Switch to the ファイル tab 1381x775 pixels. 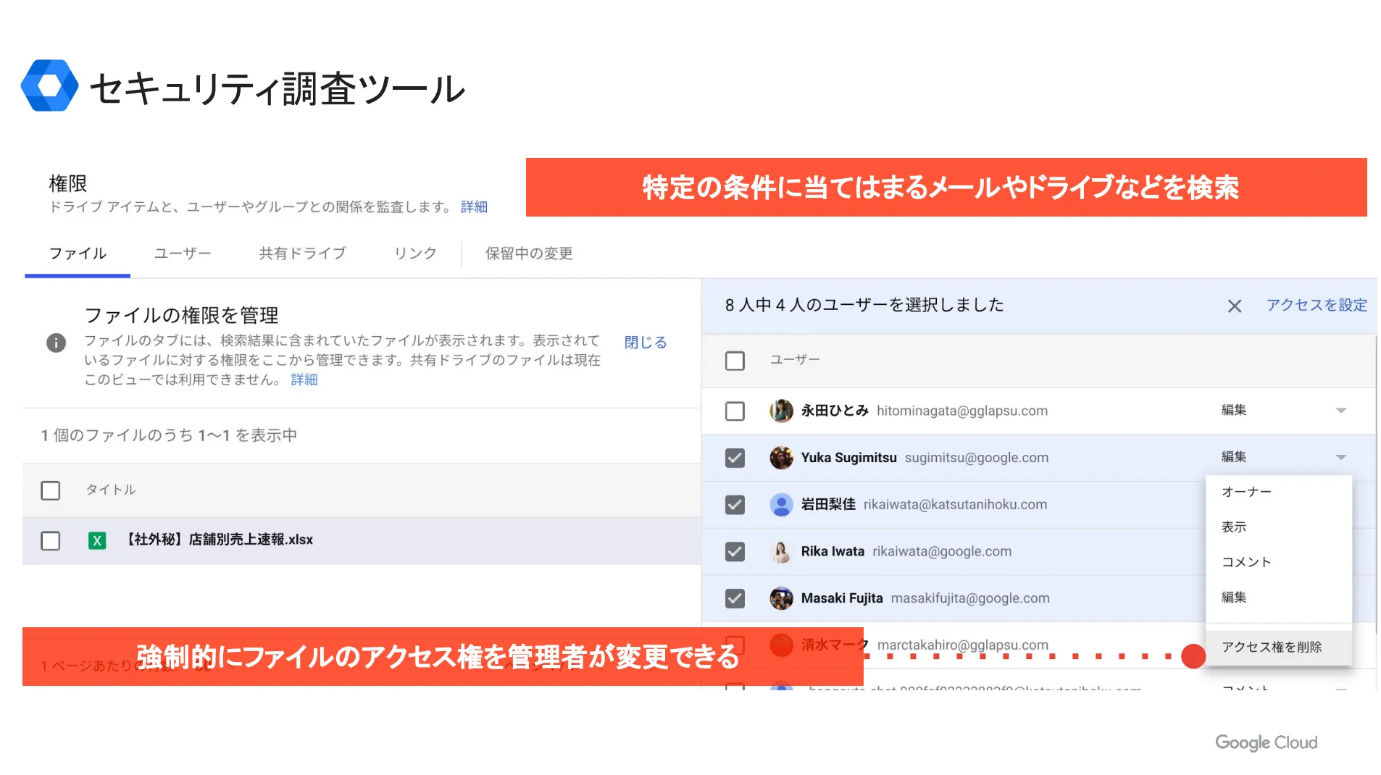(x=78, y=254)
